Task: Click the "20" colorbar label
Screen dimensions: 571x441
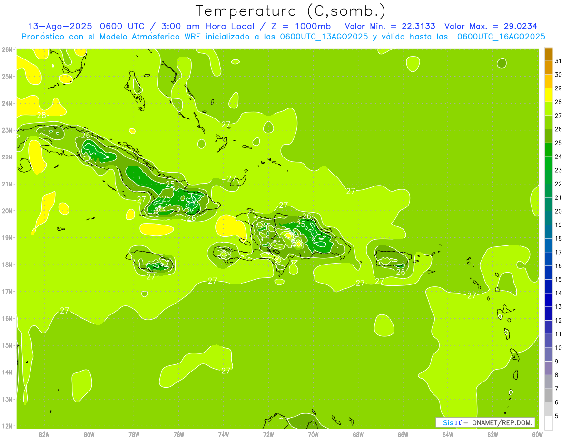Action: pos(559,211)
